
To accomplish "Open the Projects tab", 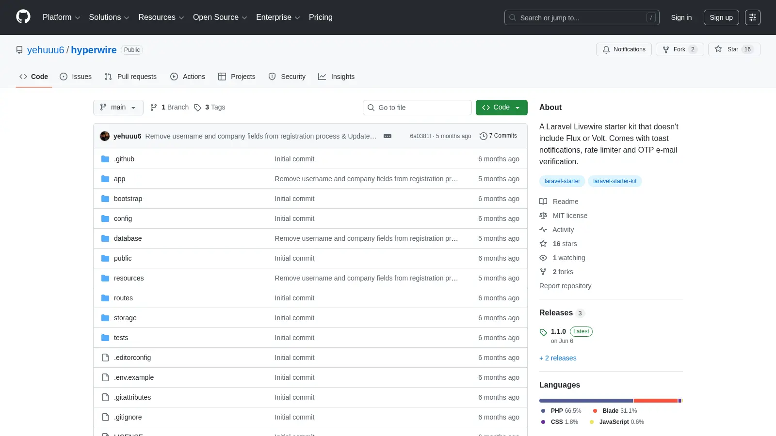I will point(237,77).
